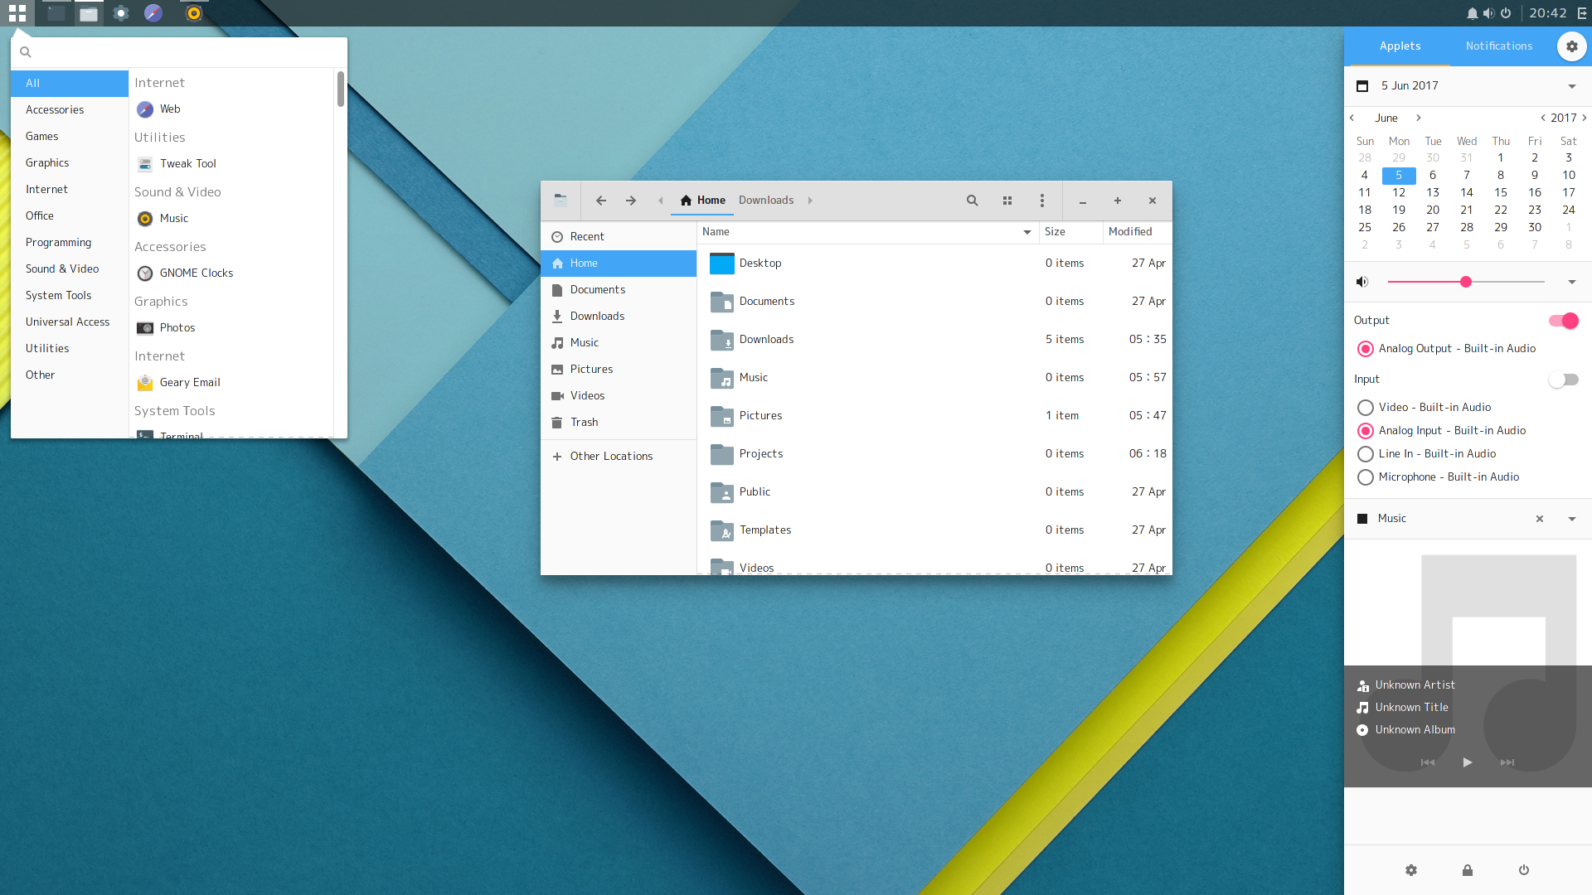The height and width of the screenshot is (895, 1592).
Task: Enable the Input audio toggle
Action: click(x=1562, y=380)
